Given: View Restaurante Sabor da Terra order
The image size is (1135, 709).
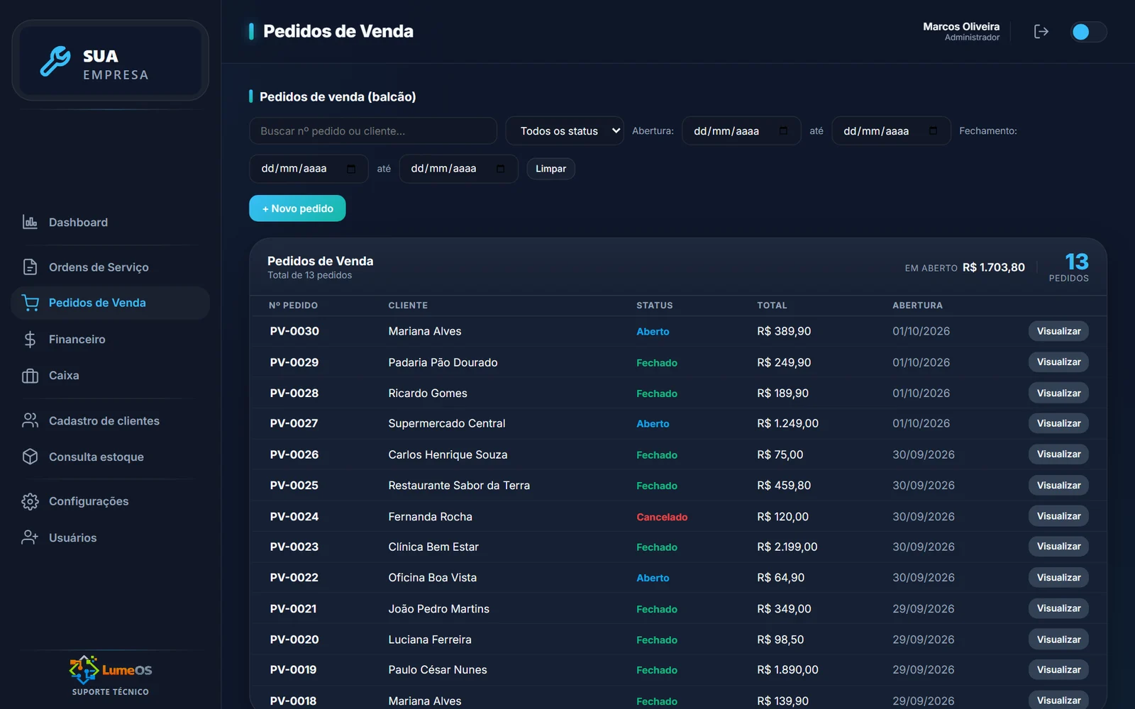Looking at the screenshot, I should 1058,485.
